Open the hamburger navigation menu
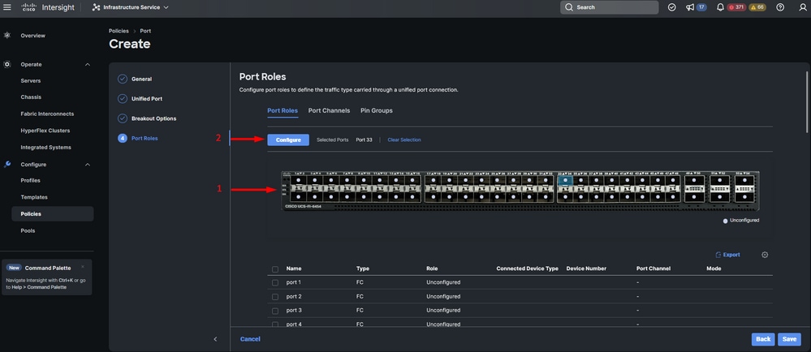The height and width of the screenshot is (352, 811). coord(6,7)
